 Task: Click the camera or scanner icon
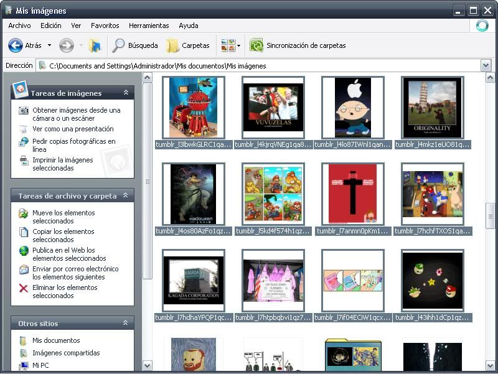coord(24,111)
